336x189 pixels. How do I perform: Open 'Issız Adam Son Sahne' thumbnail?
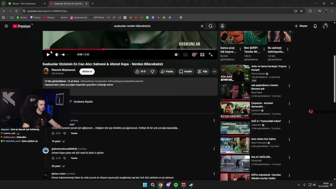pos(235,145)
